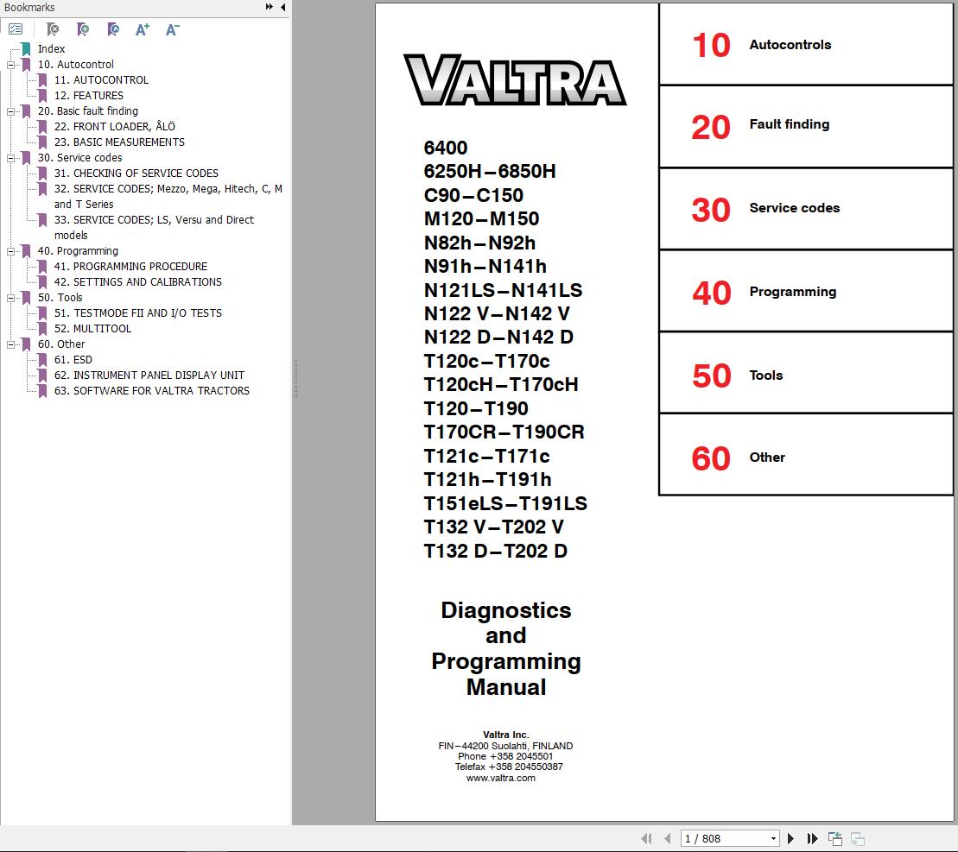Screen dimensions: 958x852
Task: Click the double-arrow panel expand icon
Action: click(x=270, y=7)
